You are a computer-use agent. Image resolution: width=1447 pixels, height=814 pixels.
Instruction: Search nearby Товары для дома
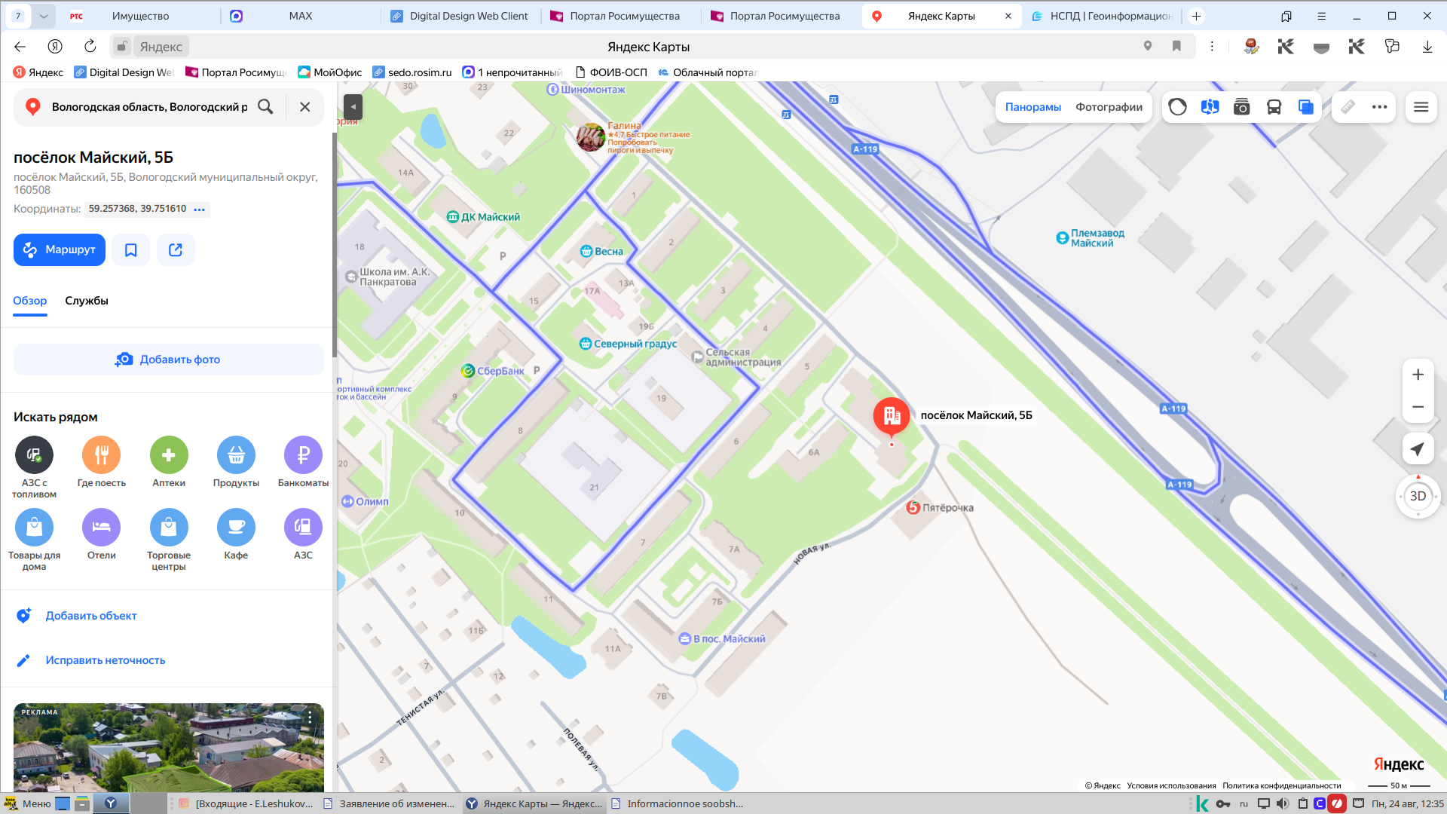[x=34, y=540]
